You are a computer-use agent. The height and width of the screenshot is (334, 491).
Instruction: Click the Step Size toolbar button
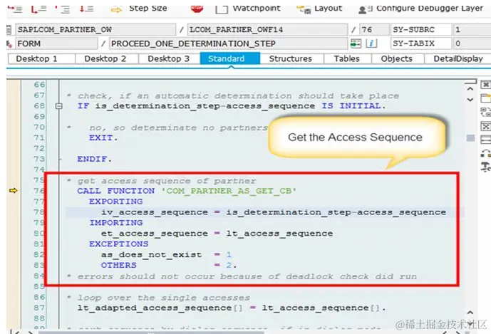[140, 9]
